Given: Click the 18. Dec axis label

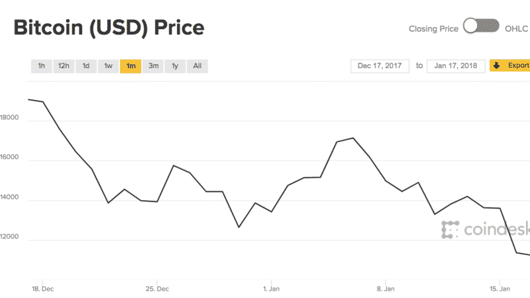Looking at the screenshot, I should 42,289.
